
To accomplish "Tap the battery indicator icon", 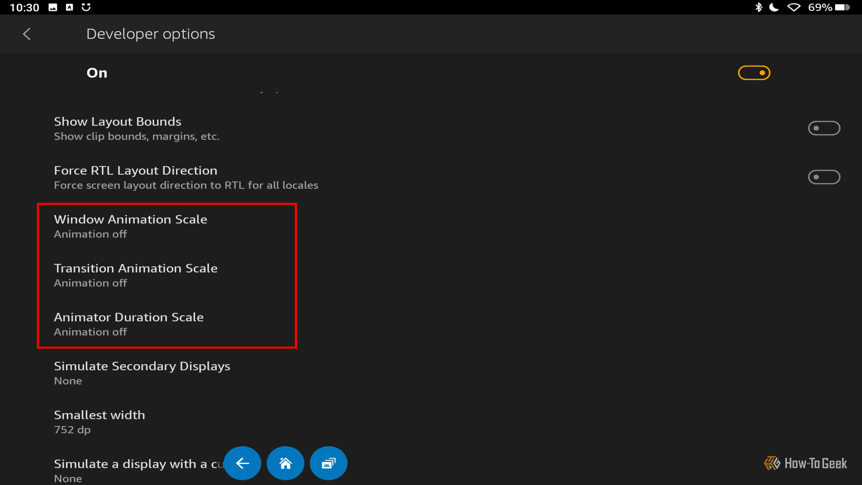I will (842, 7).
